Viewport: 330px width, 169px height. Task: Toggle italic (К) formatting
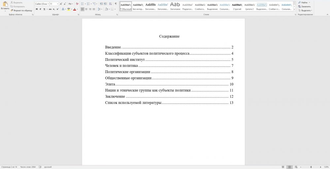pos(40,9)
